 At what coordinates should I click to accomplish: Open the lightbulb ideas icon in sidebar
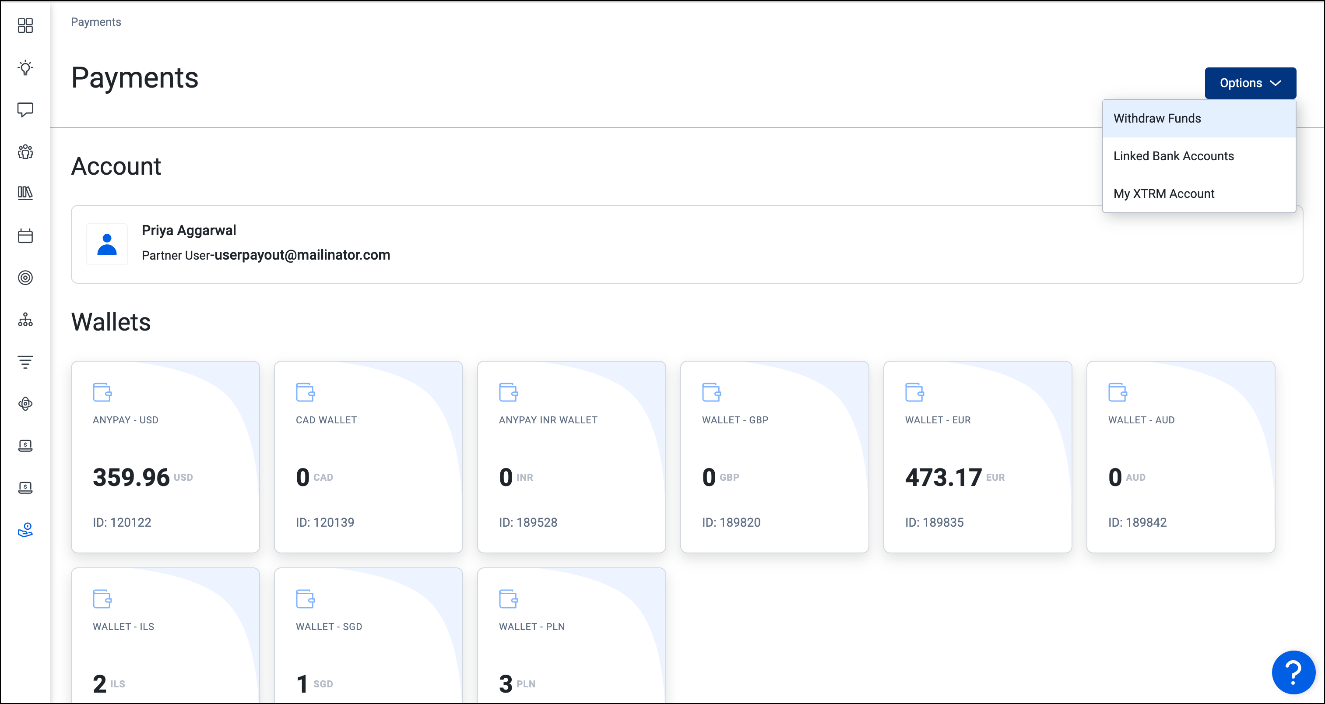click(x=25, y=67)
